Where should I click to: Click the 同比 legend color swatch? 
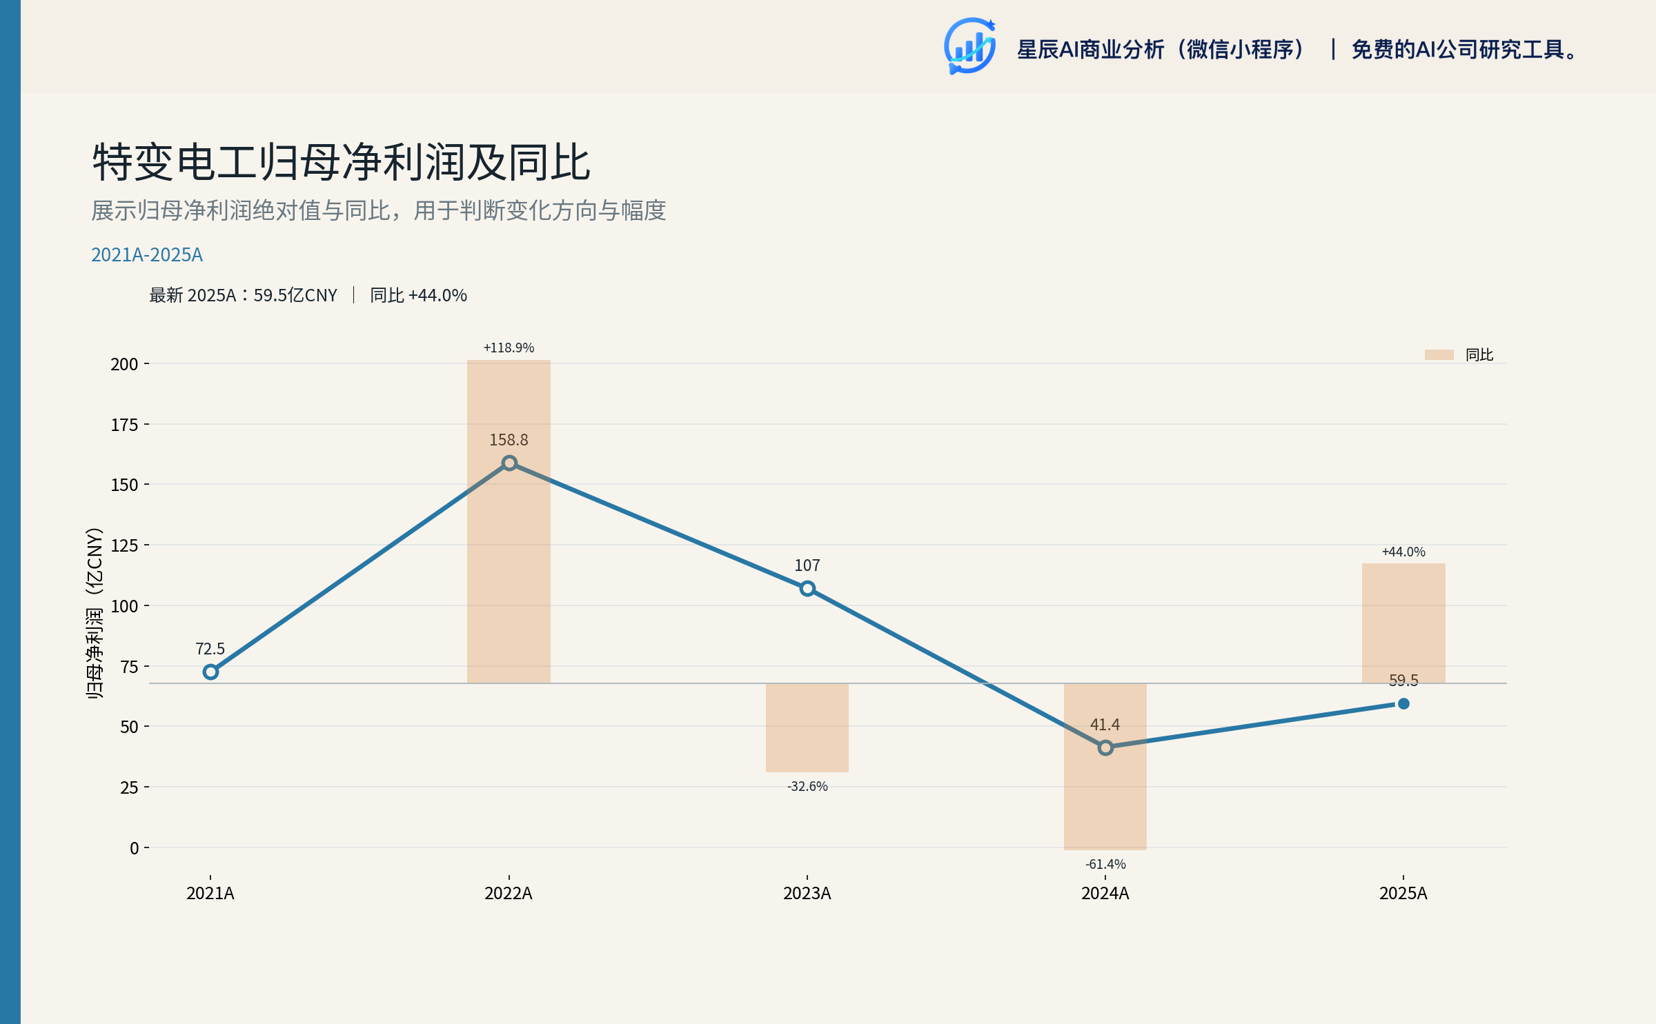pyautogui.click(x=1439, y=354)
